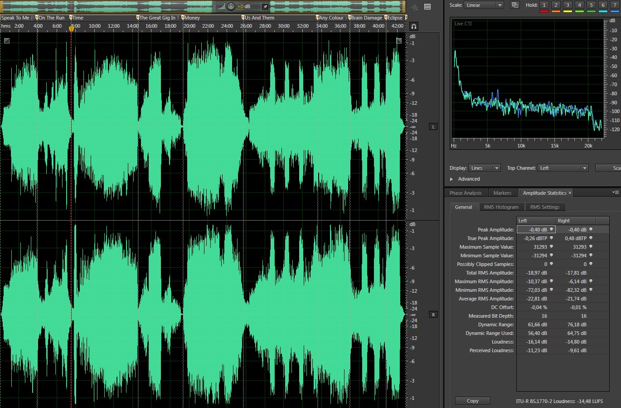Image resolution: width=621 pixels, height=408 pixels.
Task: Toggle Hold button 1 with red indicator
Action: 544,5
